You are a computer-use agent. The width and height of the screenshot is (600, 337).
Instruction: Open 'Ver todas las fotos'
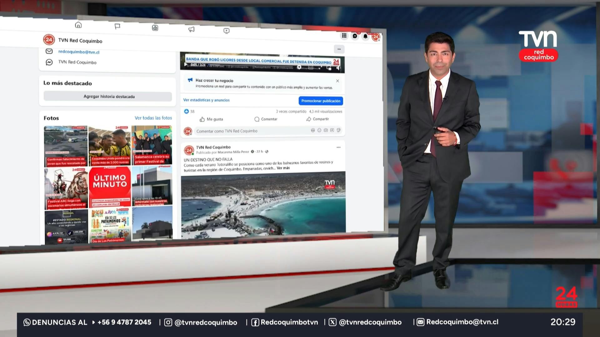153,118
